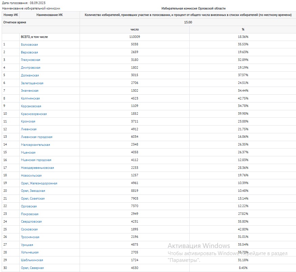This screenshot has width=296, height=272.
Task: Click the voters participation column header text
Action: coord(188,15)
